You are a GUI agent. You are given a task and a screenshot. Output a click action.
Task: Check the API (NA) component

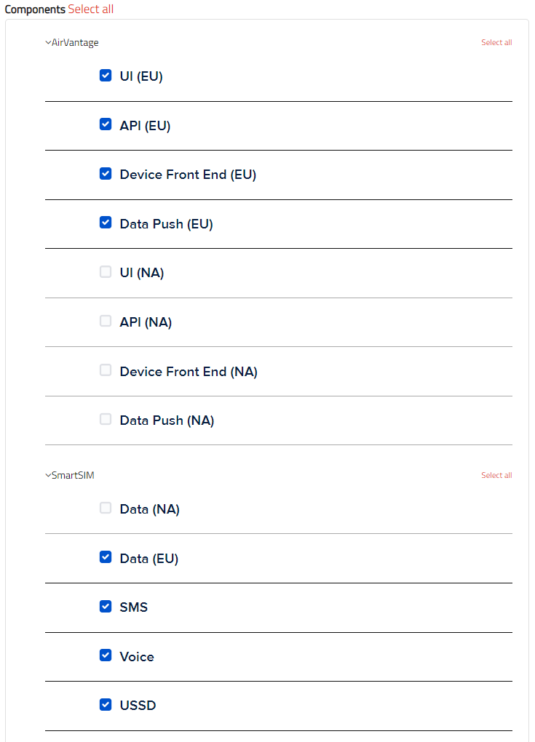[106, 321]
